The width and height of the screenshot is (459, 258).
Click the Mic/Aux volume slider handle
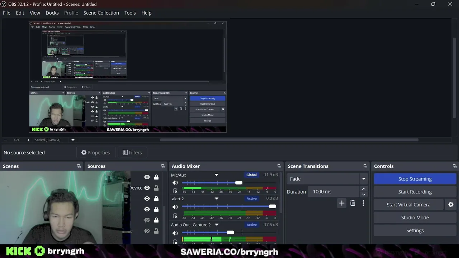pos(239,183)
